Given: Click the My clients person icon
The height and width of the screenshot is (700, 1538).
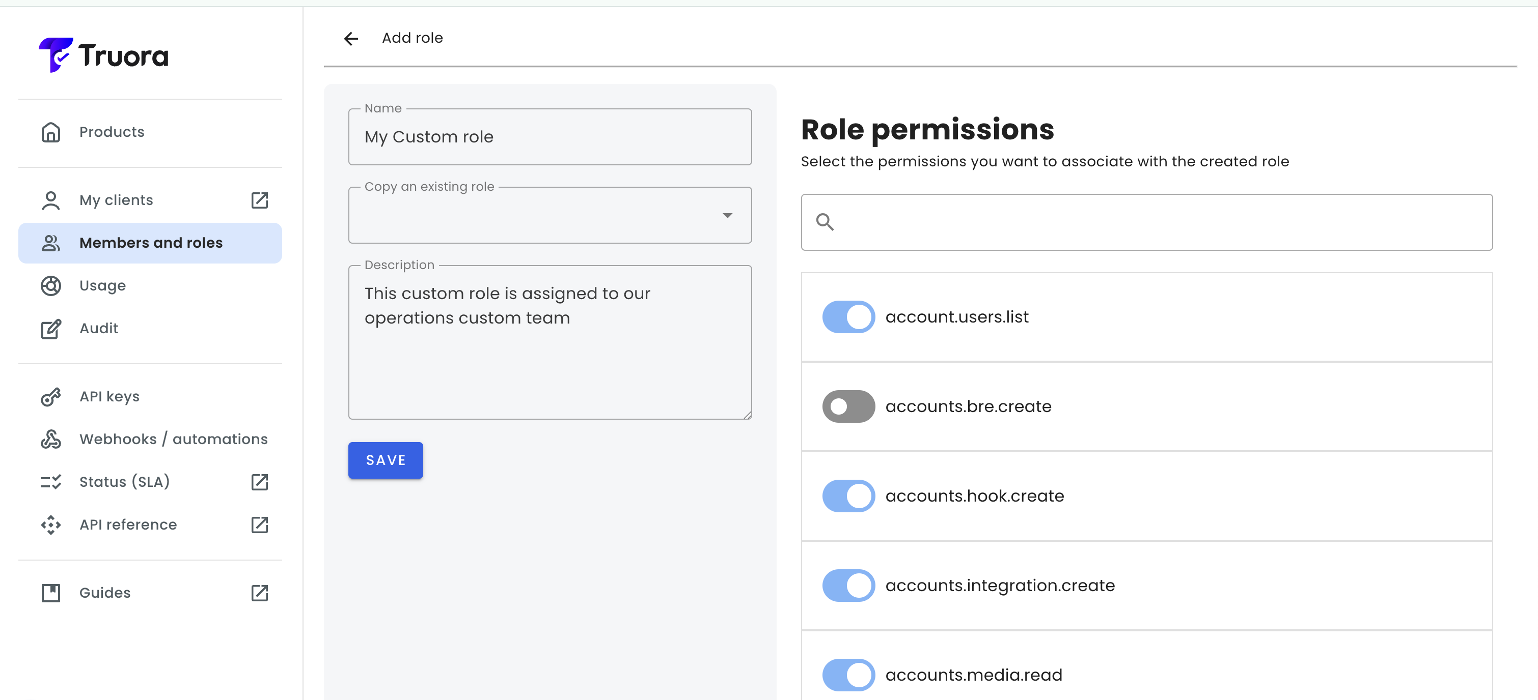Looking at the screenshot, I should tap(51, 200).
